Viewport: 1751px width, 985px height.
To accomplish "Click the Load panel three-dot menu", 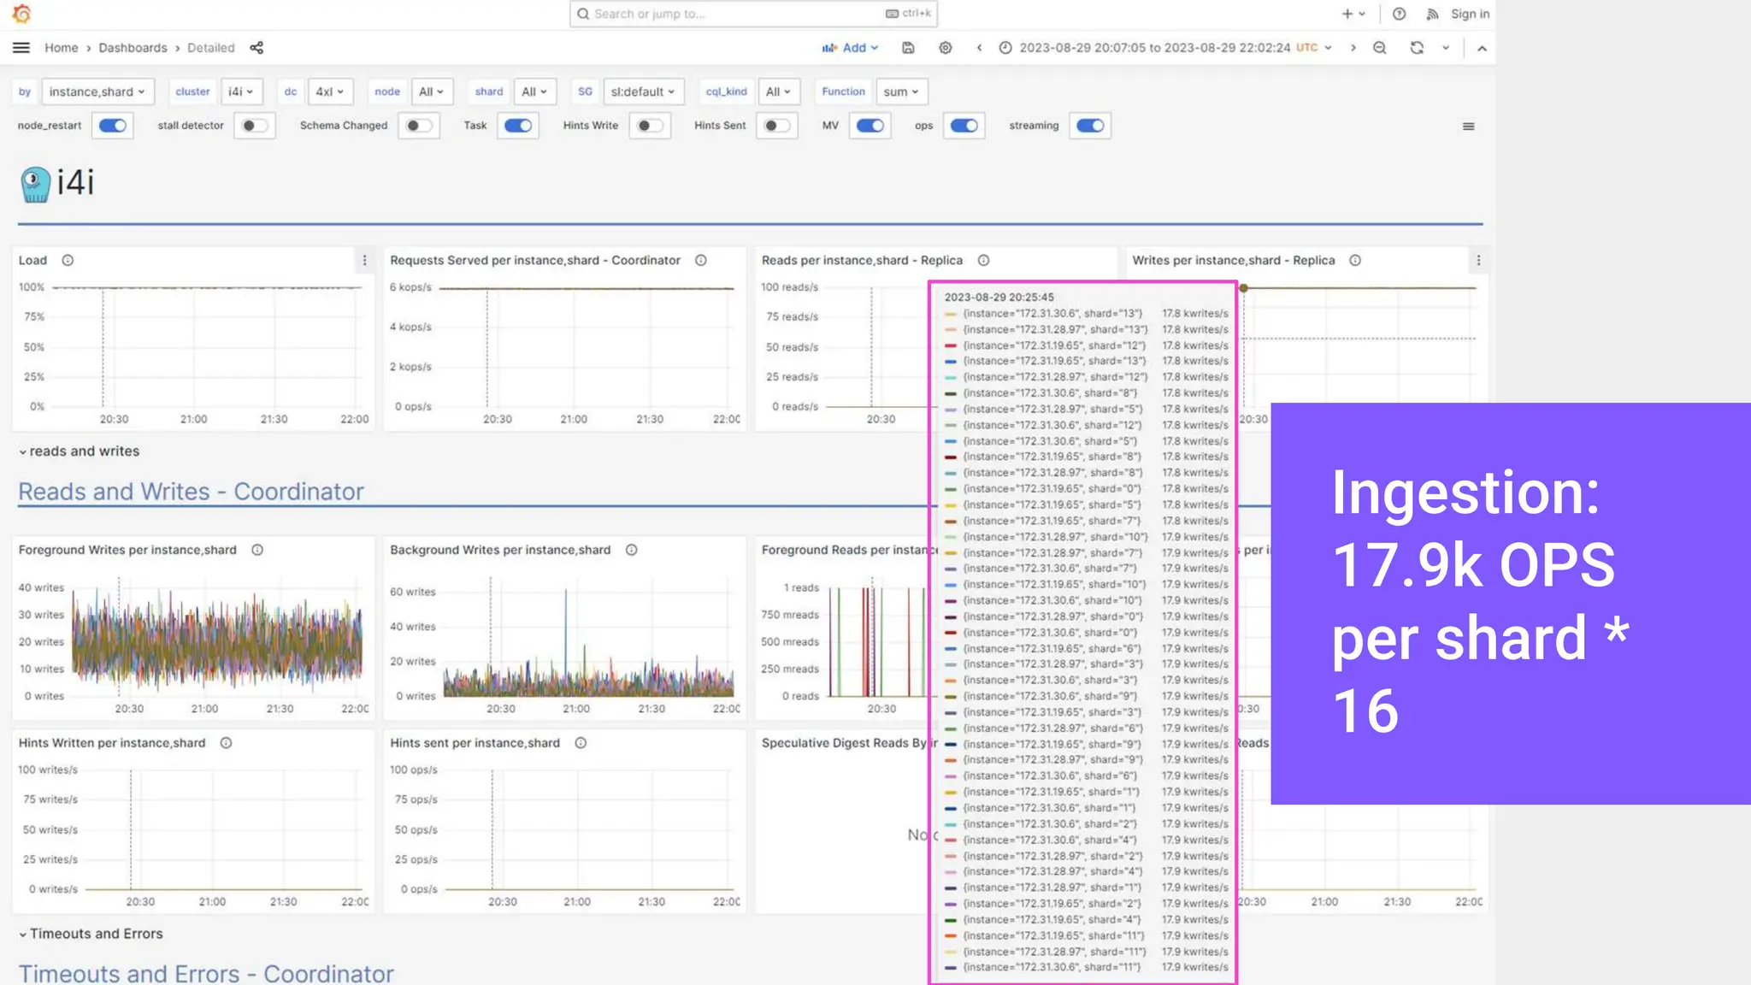I will (x=364, y=261).
